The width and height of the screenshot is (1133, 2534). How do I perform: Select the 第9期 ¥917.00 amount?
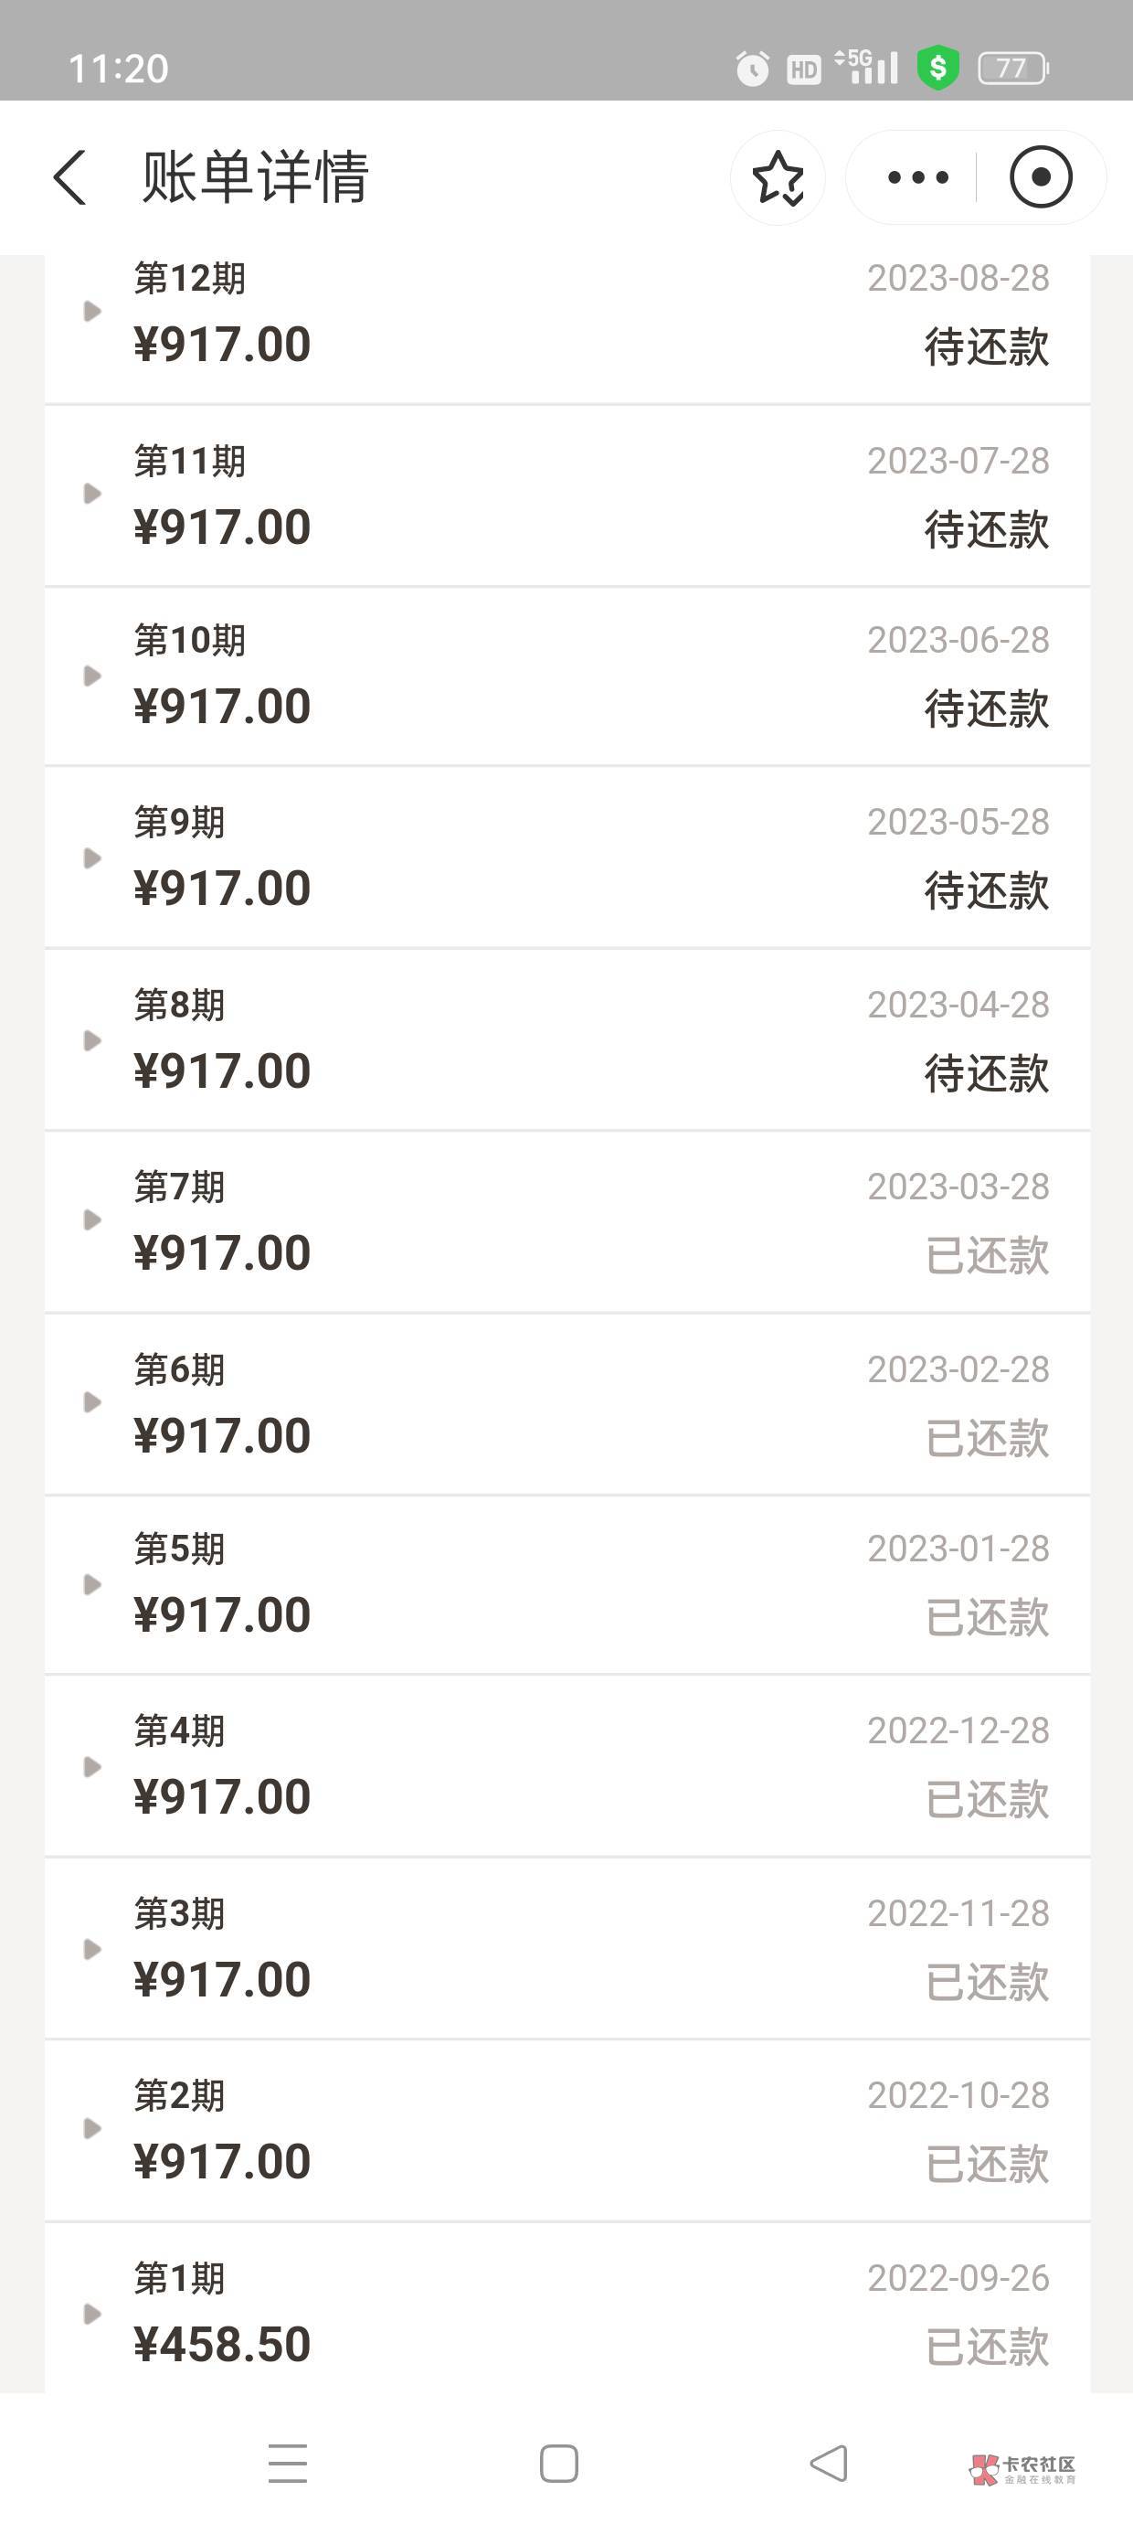pyautogui.click(x=222, y=889)
